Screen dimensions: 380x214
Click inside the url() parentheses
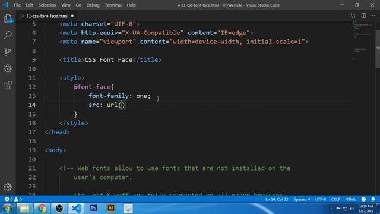pyautogui.click(x=122, y=105)
